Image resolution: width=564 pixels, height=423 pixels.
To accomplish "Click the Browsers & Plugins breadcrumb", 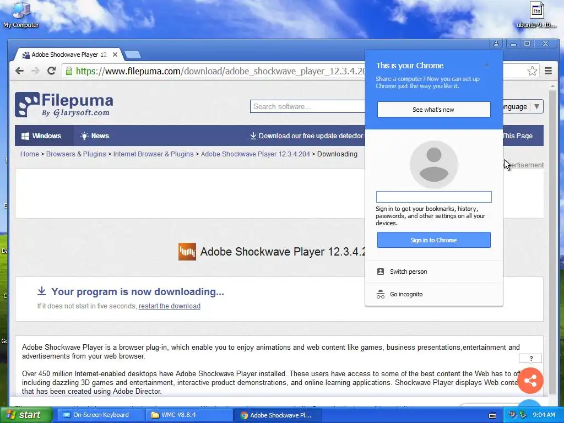I will (x=76, y=154).
